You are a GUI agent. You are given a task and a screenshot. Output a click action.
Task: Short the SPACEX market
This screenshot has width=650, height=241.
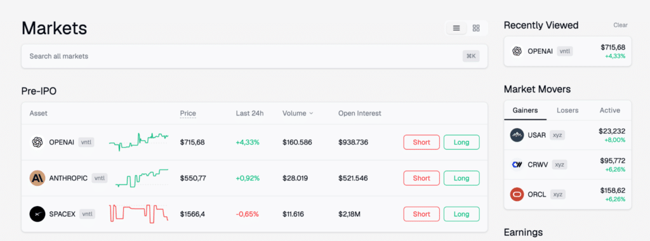coord(421,214)
